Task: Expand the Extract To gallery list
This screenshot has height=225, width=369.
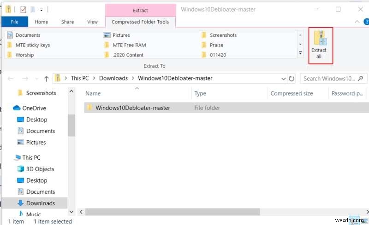Action: point(300,53)
